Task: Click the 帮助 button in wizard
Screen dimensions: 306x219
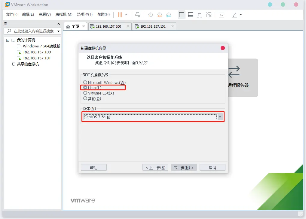Action: pos(94,168)
